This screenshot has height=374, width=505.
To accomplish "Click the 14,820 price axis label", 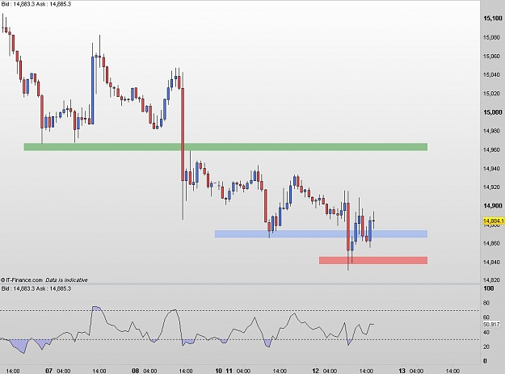I will click(491, 280).
